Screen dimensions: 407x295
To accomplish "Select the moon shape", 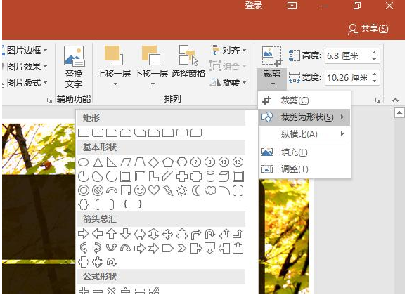I will (196, 191).
